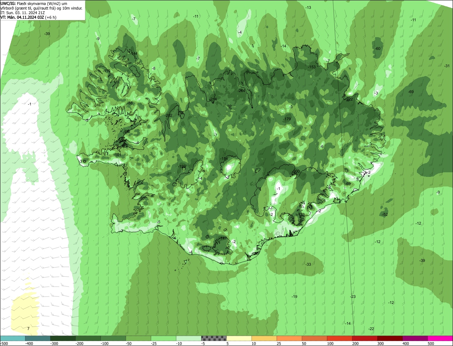Click the '-101' value in the west
This screenshot has width=453, height=346.
117,155
